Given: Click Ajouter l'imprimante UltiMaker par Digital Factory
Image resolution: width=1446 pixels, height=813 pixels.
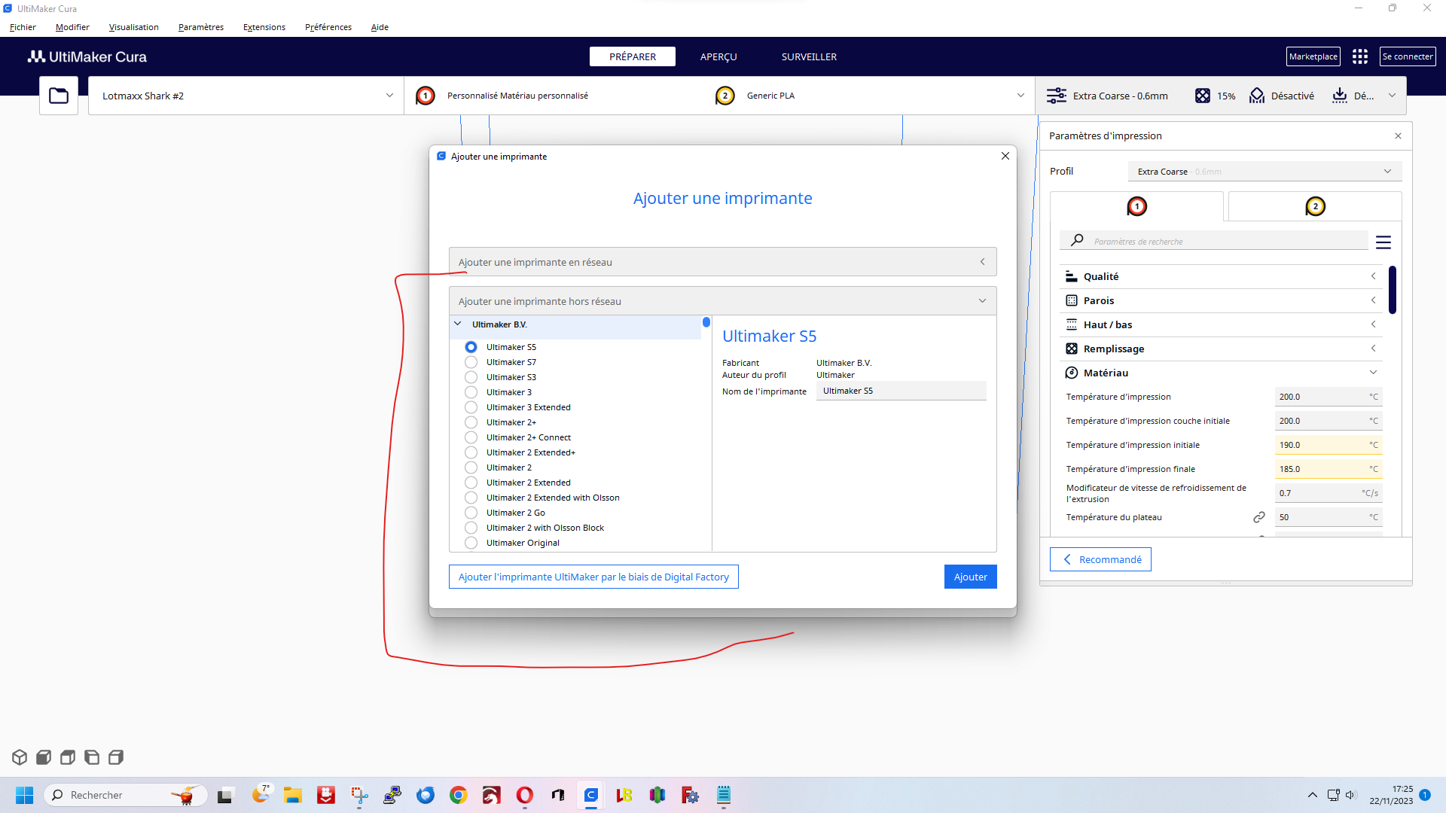Looking at the screenshot, I should [x=593, y=577].
